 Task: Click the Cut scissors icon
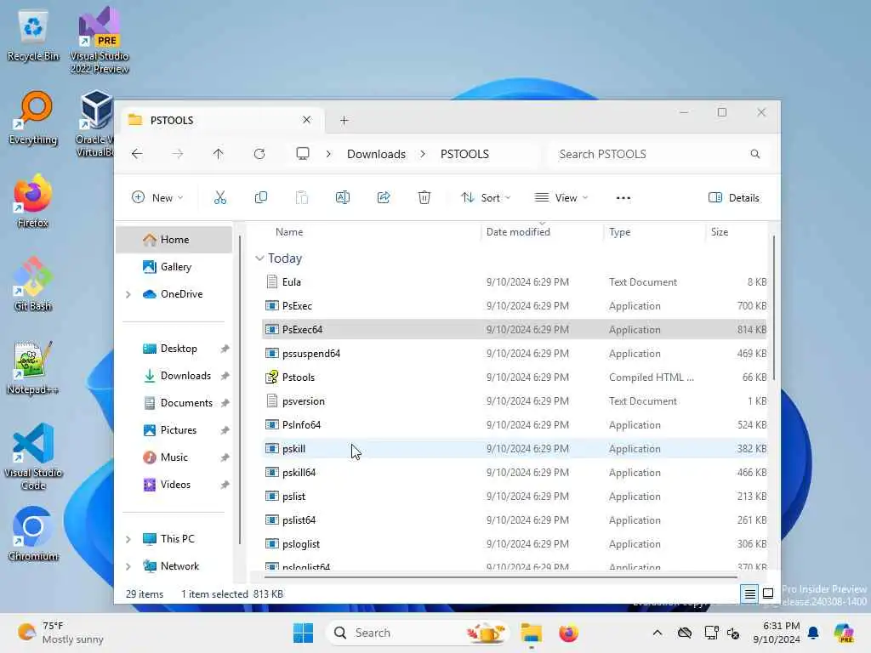pos(220,197)
